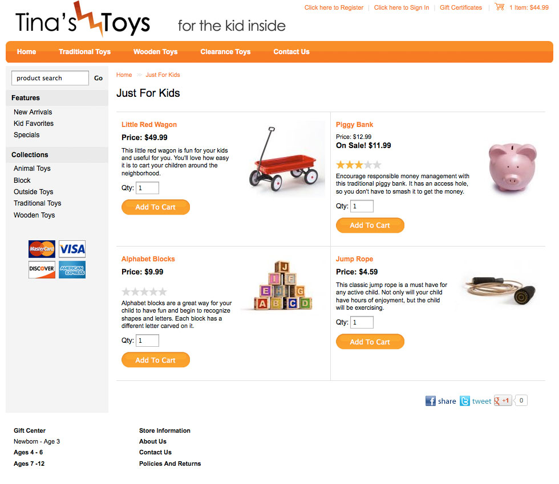559x484 pixels.
Task: Click Go search button
Action: (98, 78)
